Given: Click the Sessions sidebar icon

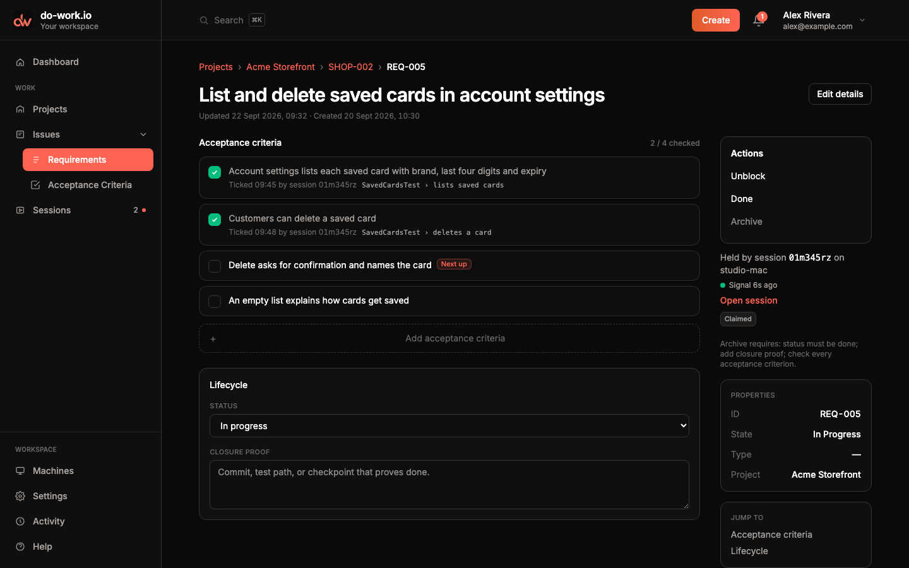Looking at the screenshot, I should [20, 210].
